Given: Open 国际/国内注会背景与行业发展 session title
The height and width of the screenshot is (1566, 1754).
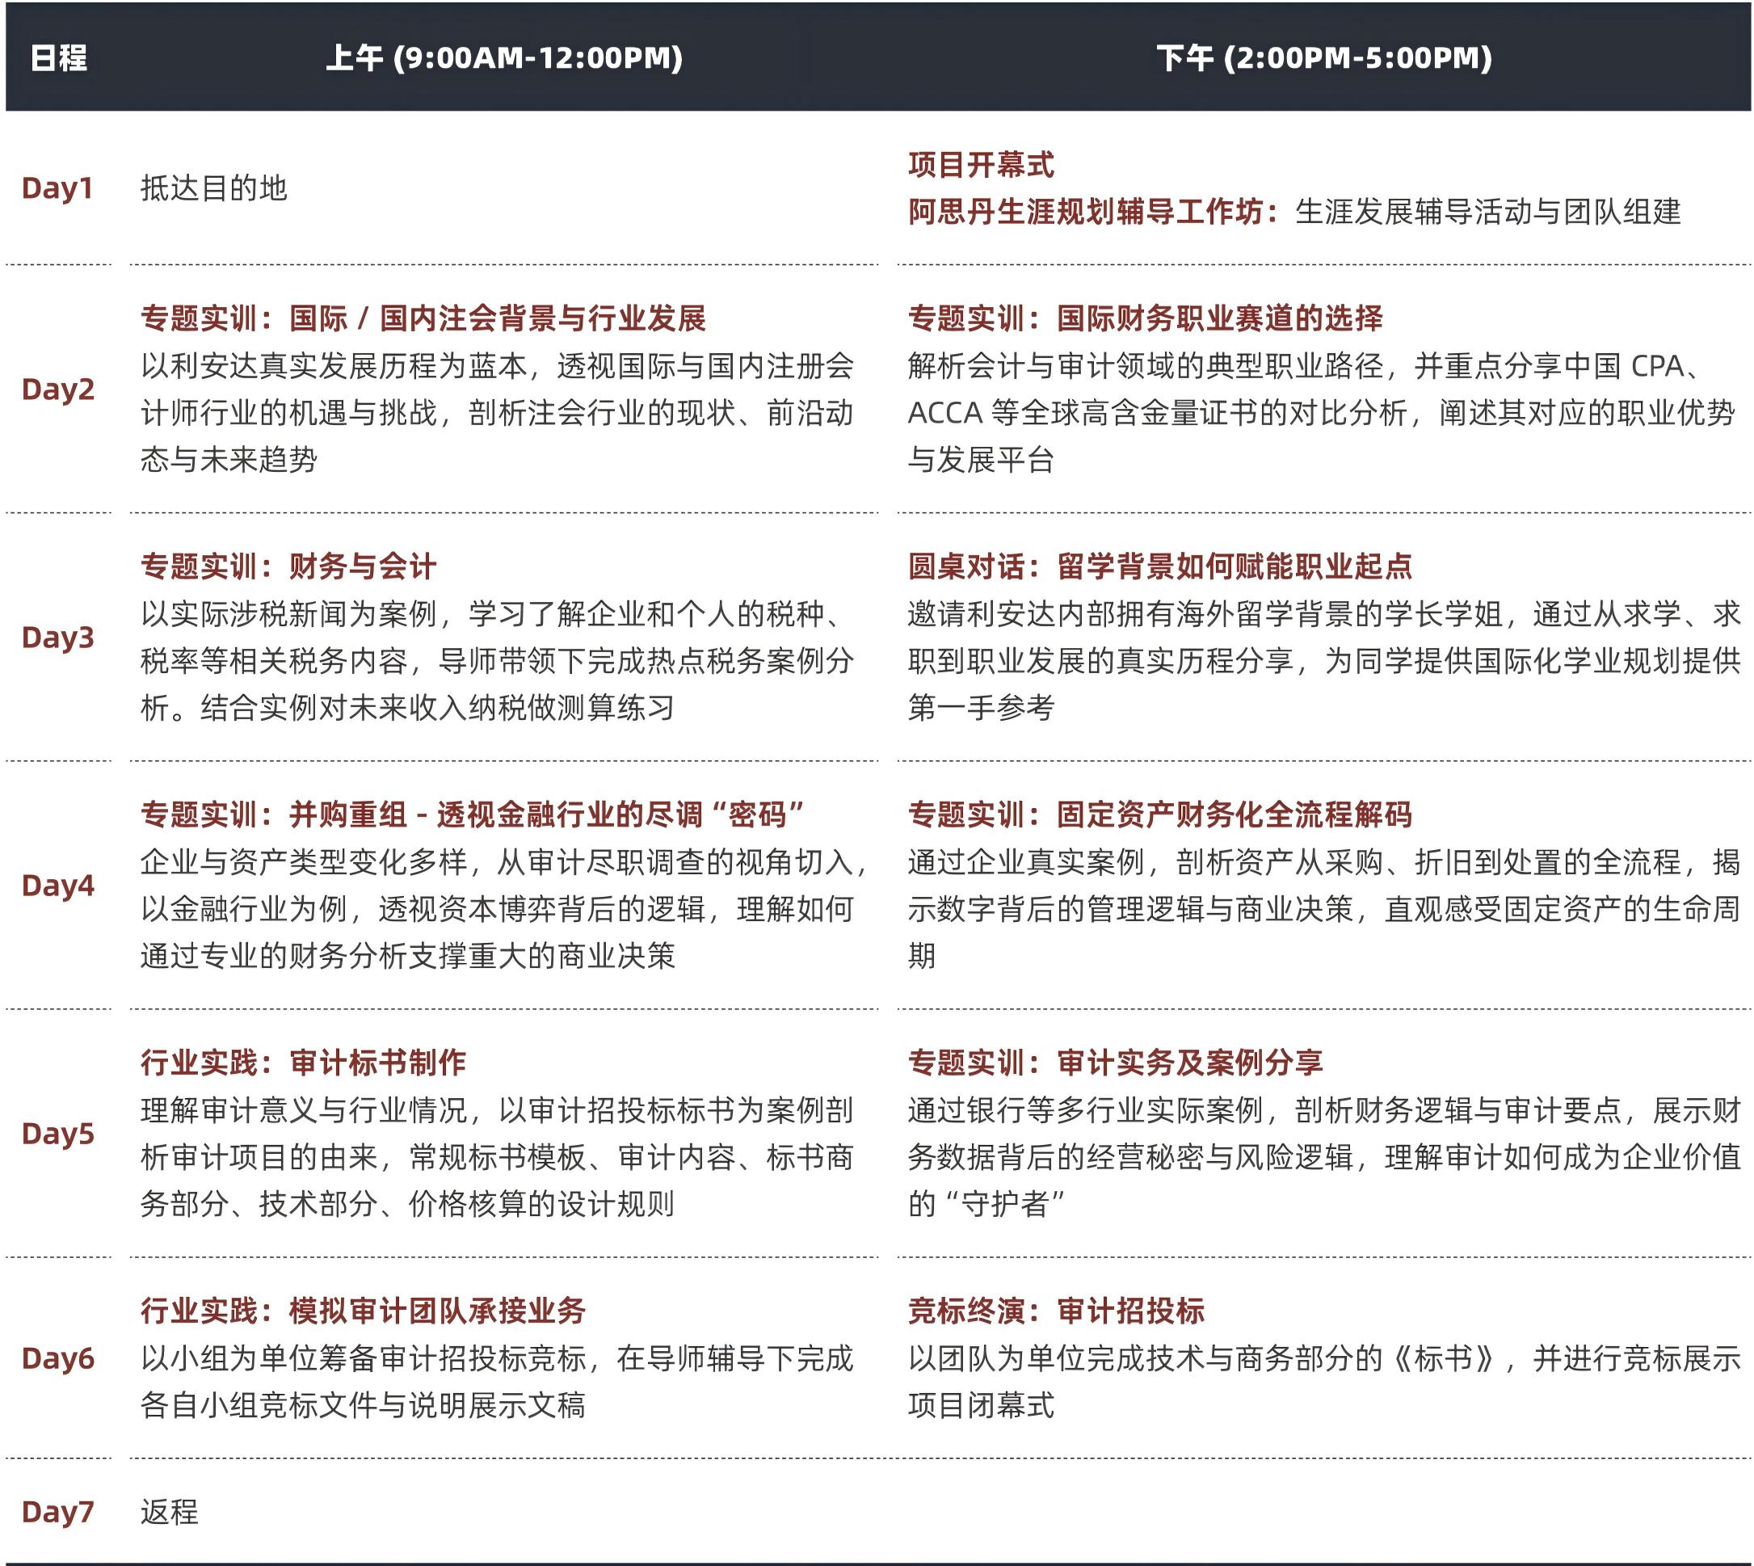Looking at the screenshot, I should click(423, 318).
